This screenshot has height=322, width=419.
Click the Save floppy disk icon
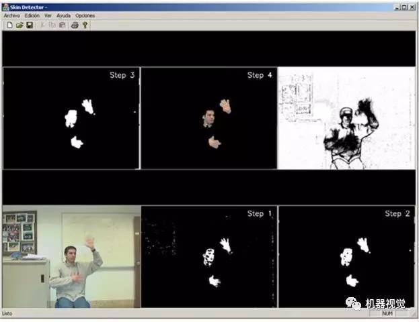30,25
